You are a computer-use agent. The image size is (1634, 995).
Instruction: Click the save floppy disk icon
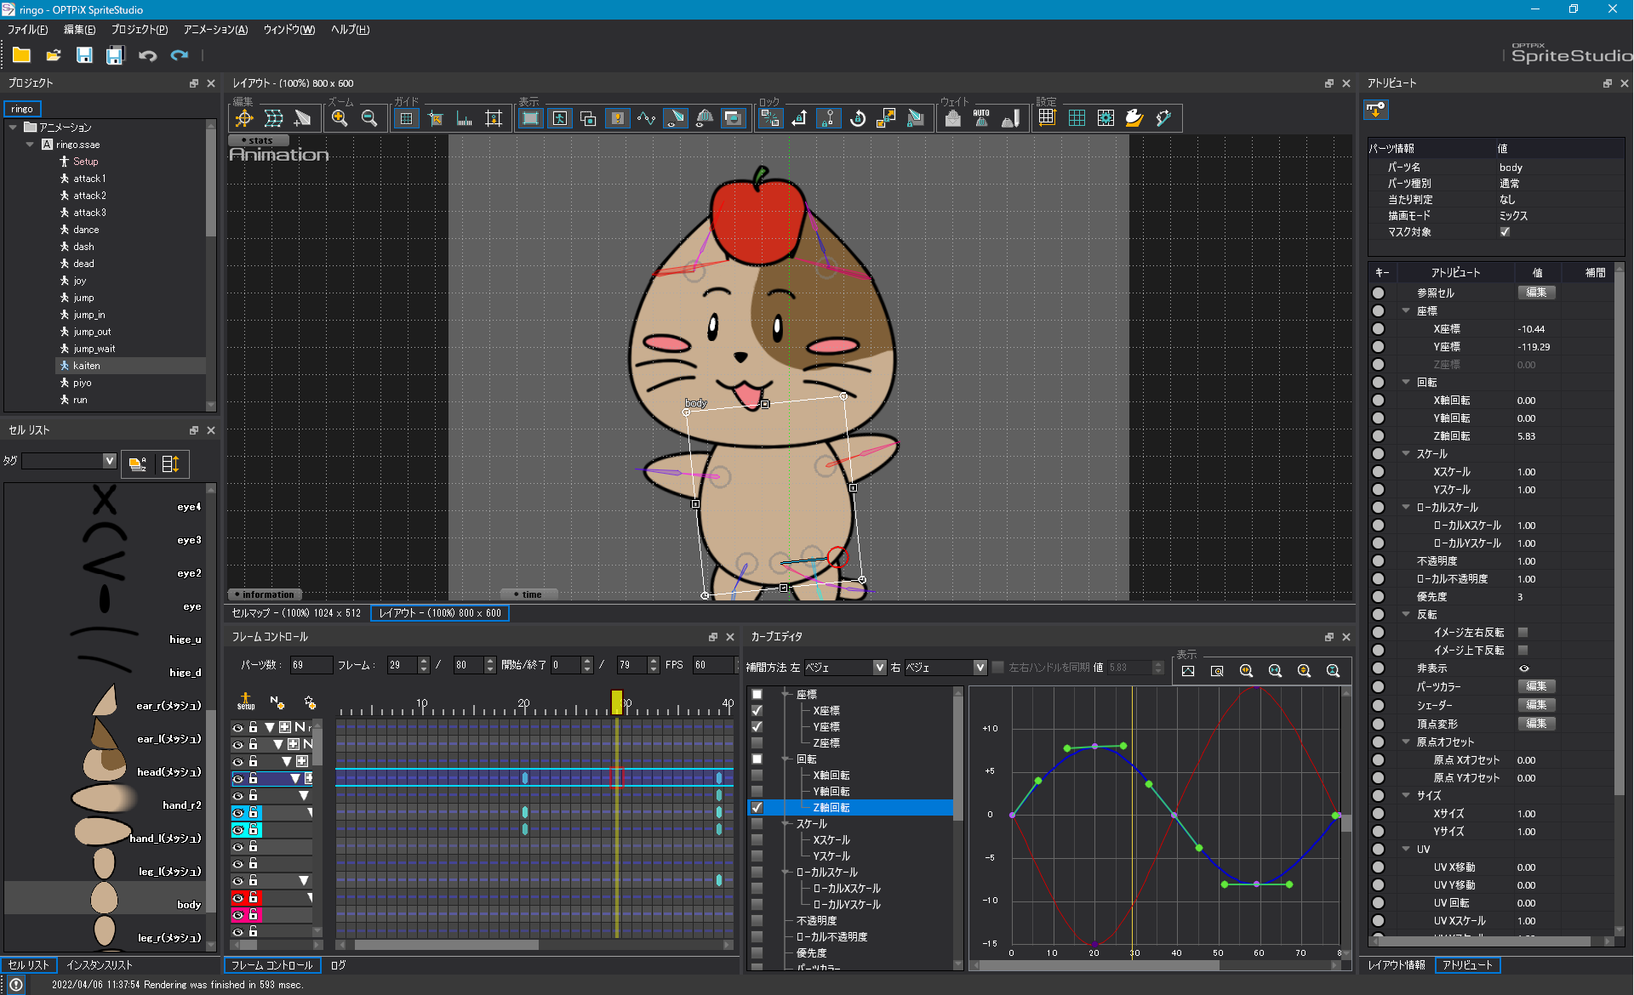(84, 55)
